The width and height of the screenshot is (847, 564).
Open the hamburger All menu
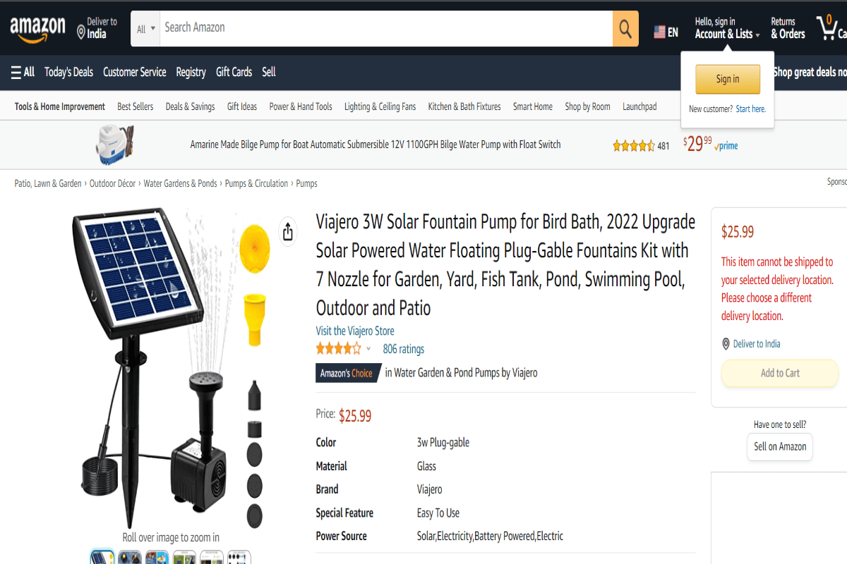[23, 71]
